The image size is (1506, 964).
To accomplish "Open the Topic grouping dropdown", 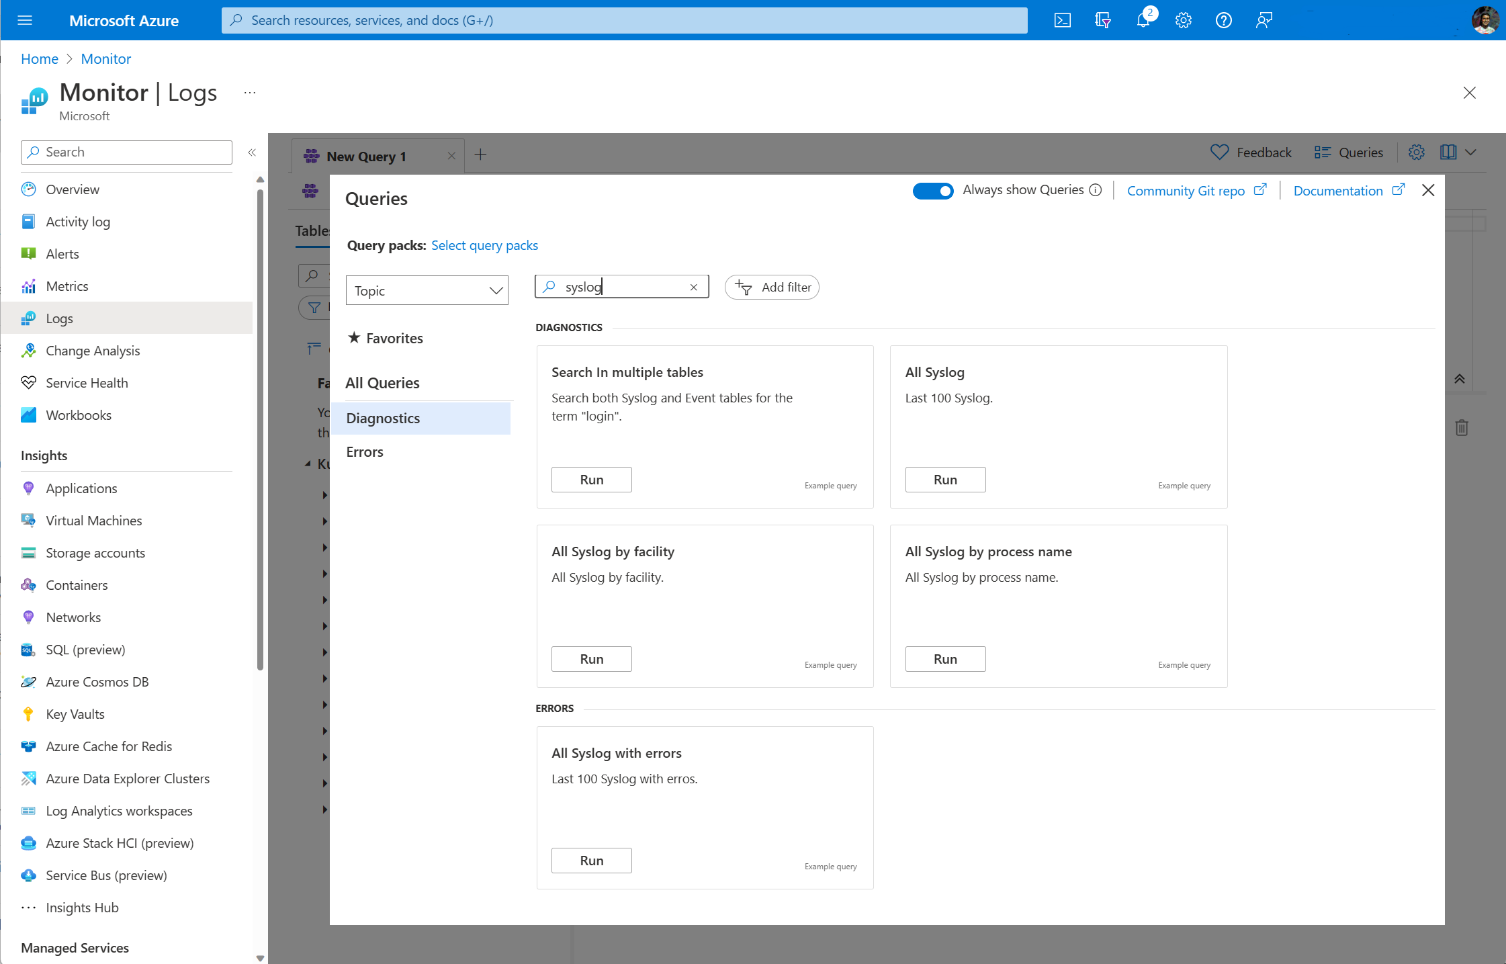I will [x=427, y=290].
